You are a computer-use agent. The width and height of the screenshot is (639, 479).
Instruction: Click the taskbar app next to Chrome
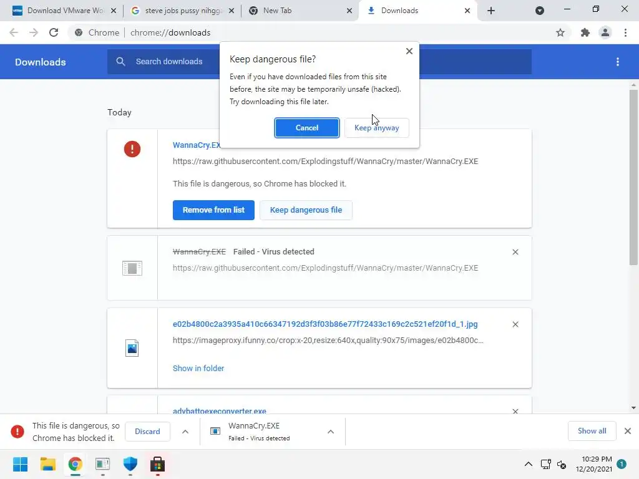pos(103,464)
